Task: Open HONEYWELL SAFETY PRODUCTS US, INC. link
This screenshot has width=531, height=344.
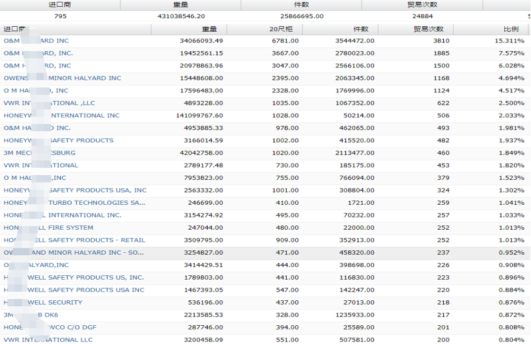Action: pos(74,277)
